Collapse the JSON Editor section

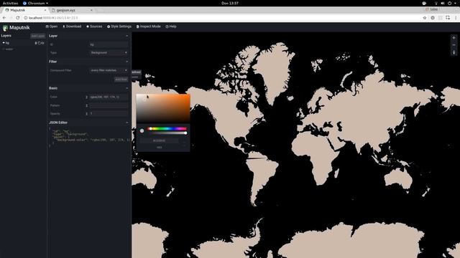coord(126,123)
